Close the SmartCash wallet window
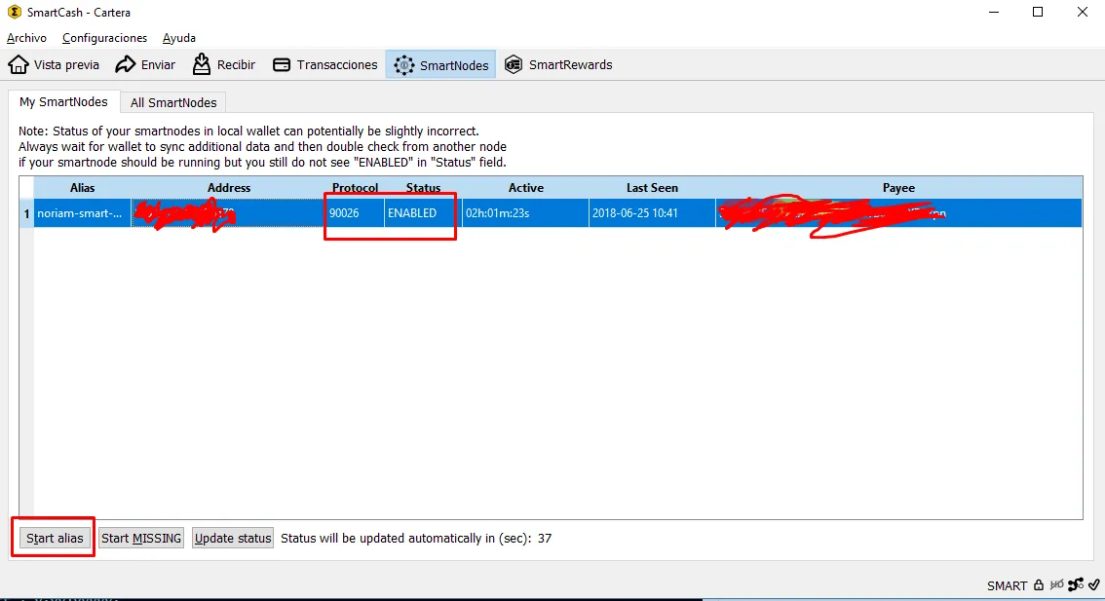The image size is (1105, 601). (1083, 12)
